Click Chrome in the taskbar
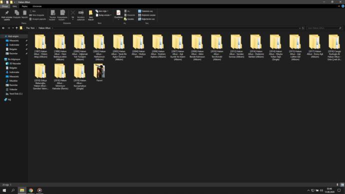This screenshot has width=345, height=194. (x=31, y=190)
